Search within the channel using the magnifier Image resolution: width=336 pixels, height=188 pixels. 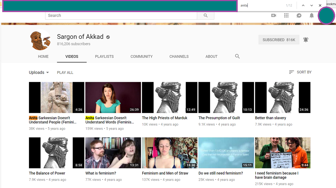pos(237,56)
